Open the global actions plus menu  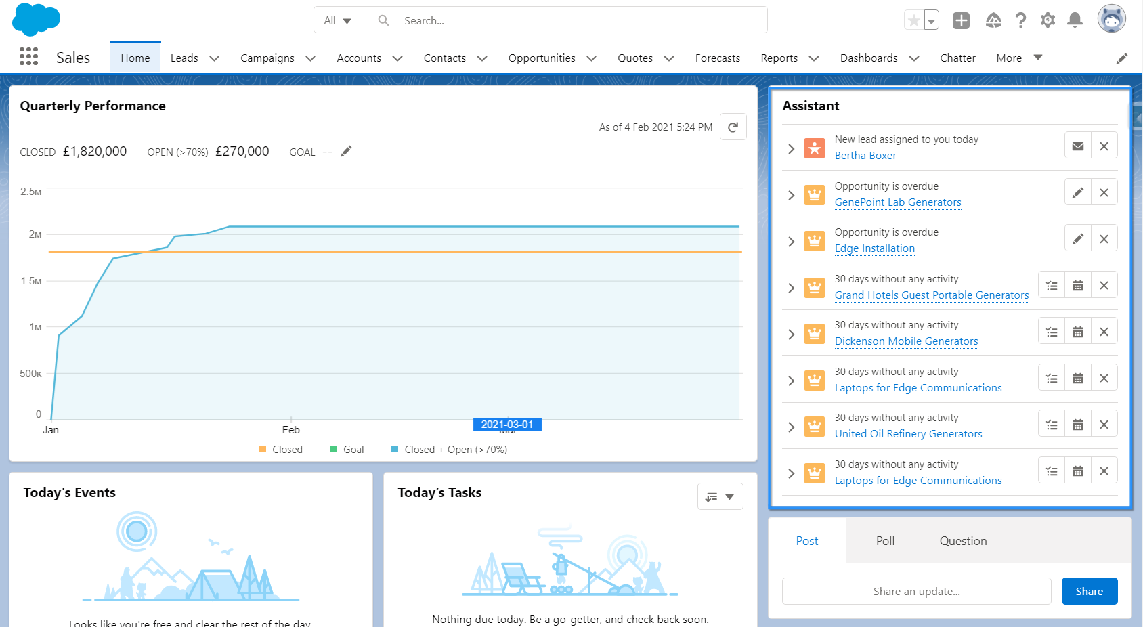pos(961,20)
